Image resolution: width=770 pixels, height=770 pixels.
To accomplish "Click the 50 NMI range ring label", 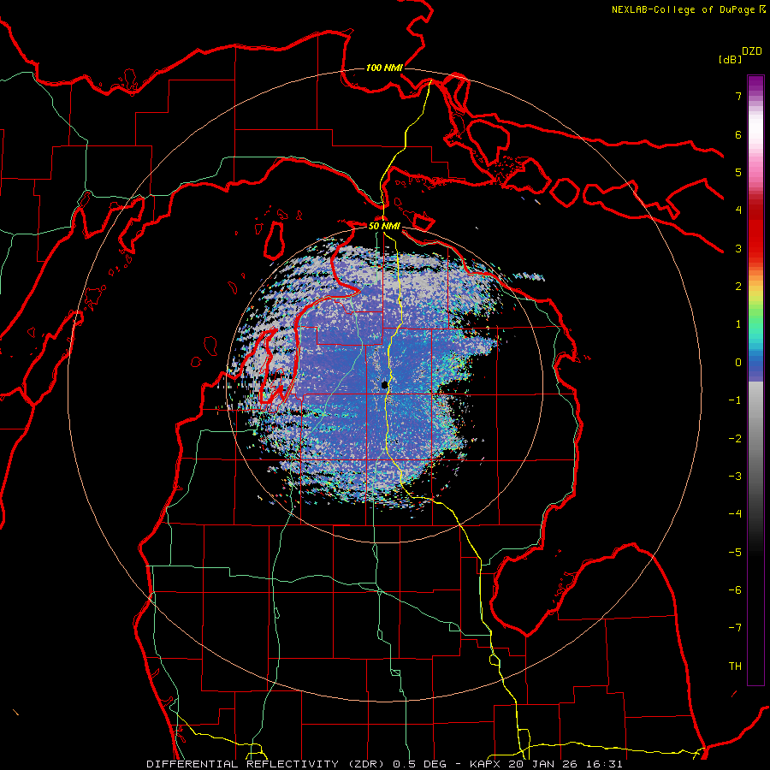I will point(384,226).
